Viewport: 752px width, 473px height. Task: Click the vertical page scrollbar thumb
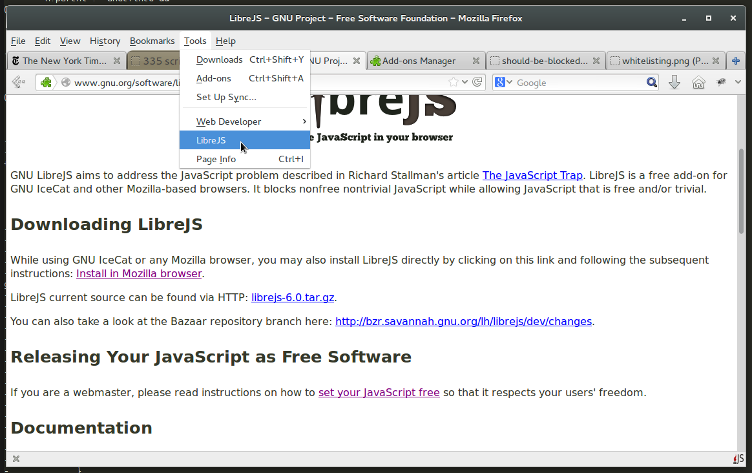click(x=742, y=191)
